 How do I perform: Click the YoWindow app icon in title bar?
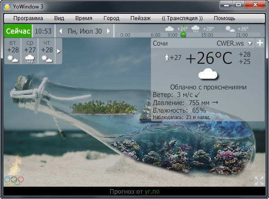coord(7,5)
